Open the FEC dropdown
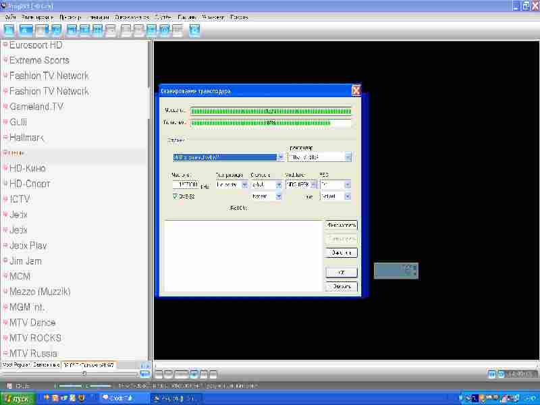 [348, 184]
